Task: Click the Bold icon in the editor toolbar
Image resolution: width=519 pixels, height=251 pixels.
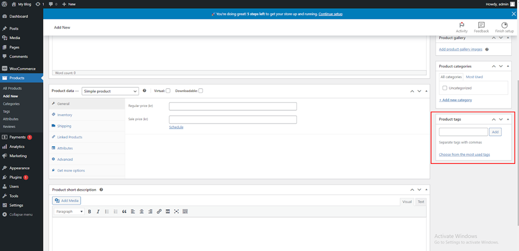Action: point(89,211)
